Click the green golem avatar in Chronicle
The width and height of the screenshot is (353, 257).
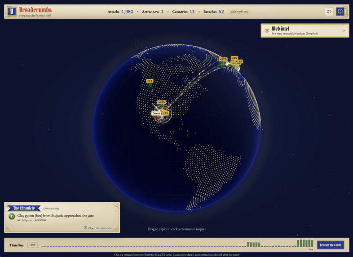point(12,216)
